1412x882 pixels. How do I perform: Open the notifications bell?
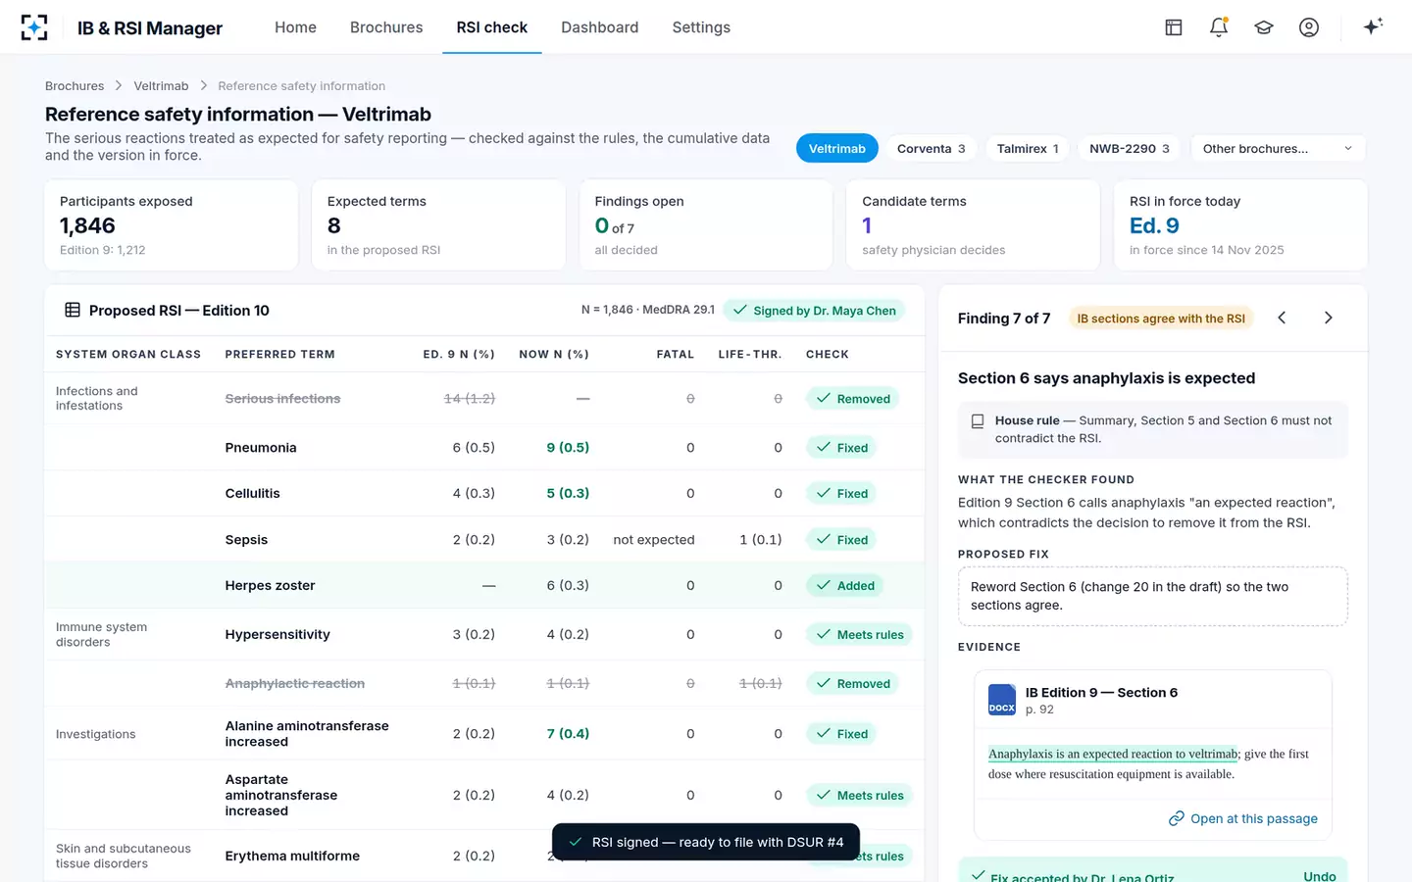pos(1218,27)
